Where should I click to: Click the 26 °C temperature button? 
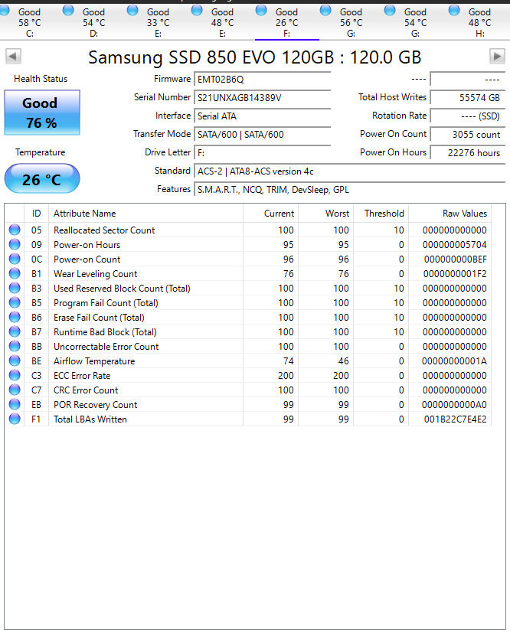pyautogui.click(x=42, y=179)
